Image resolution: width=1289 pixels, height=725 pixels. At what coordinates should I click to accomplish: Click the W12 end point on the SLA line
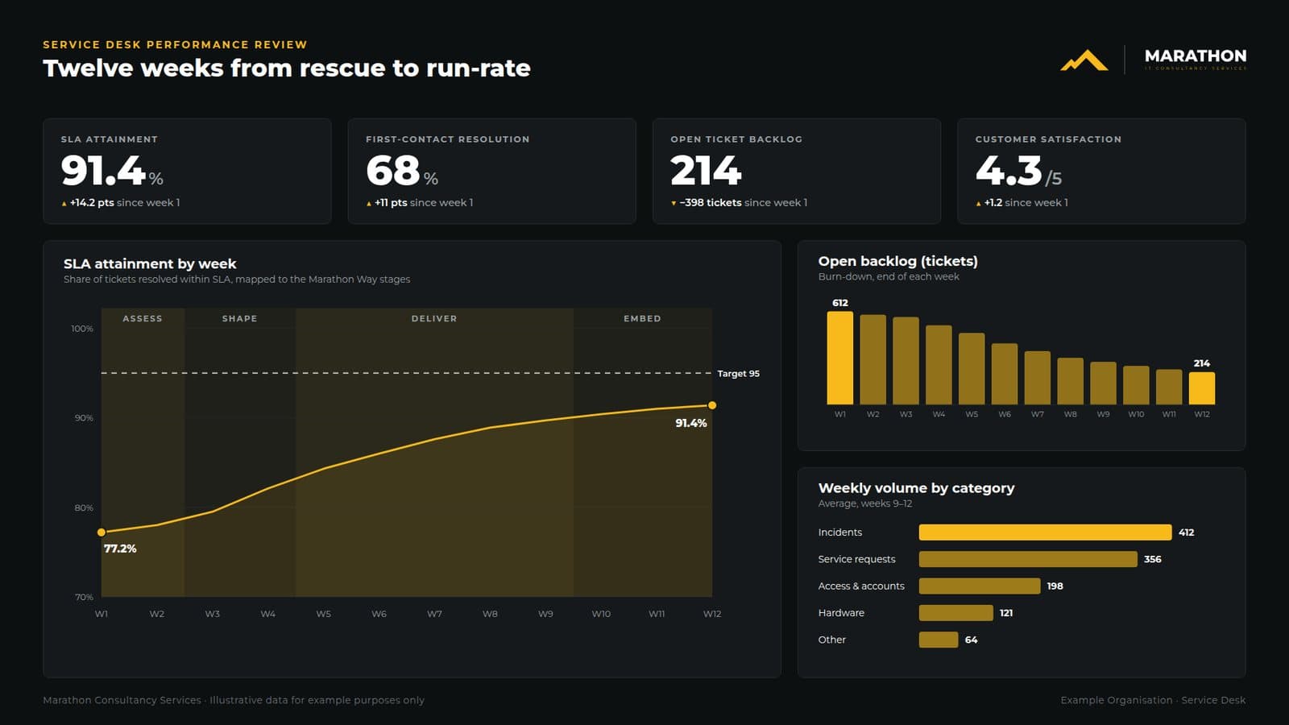click(712, 405)
